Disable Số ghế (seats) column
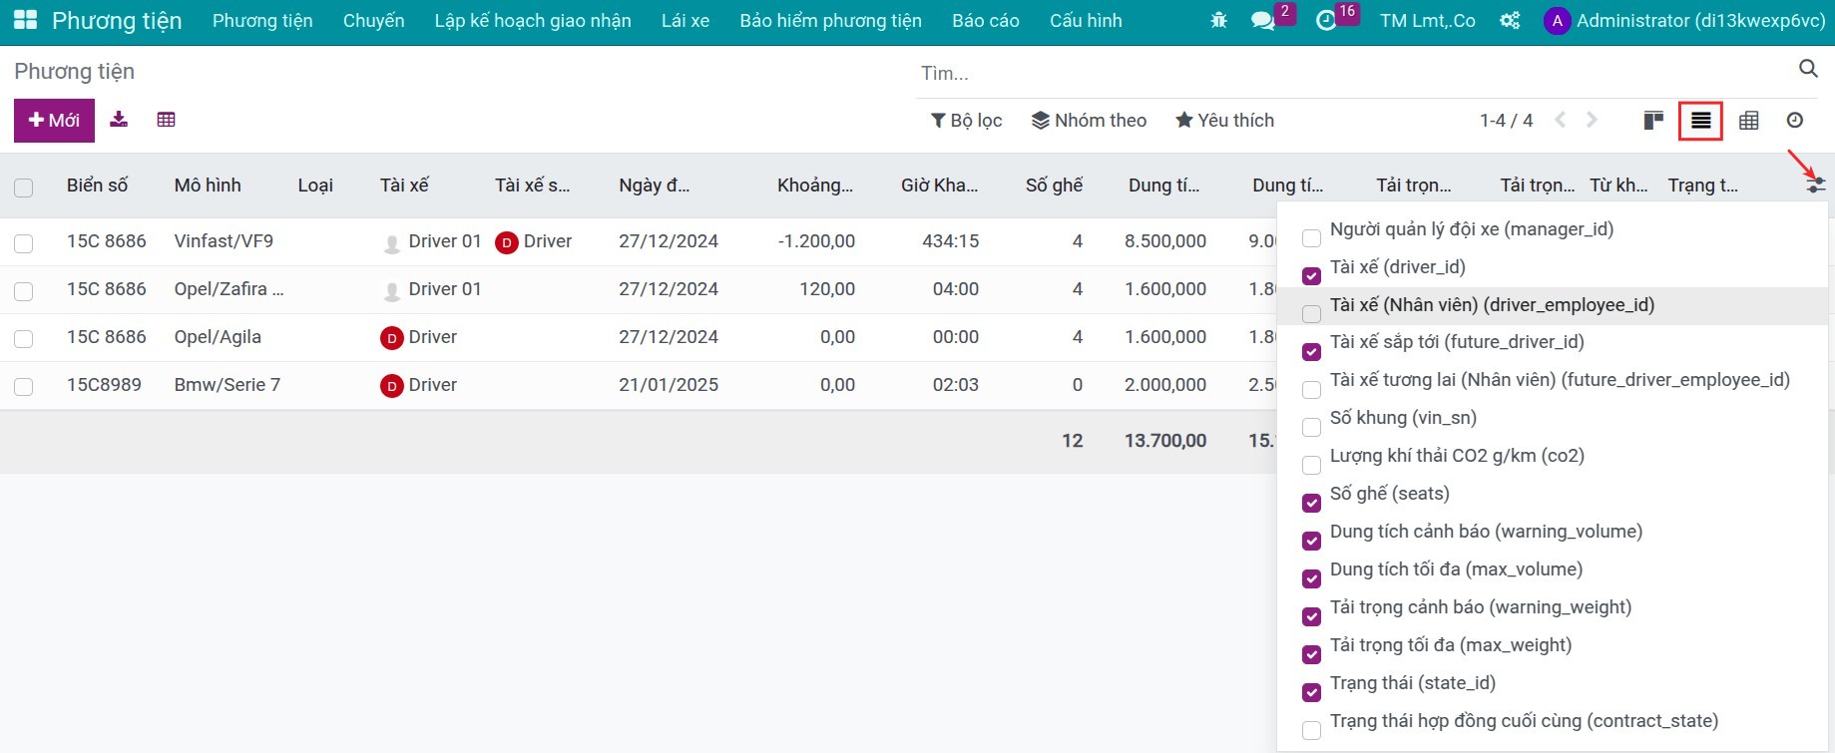Image resolution: width=1835 pixels, height=753 pixels. point(1311,503)
